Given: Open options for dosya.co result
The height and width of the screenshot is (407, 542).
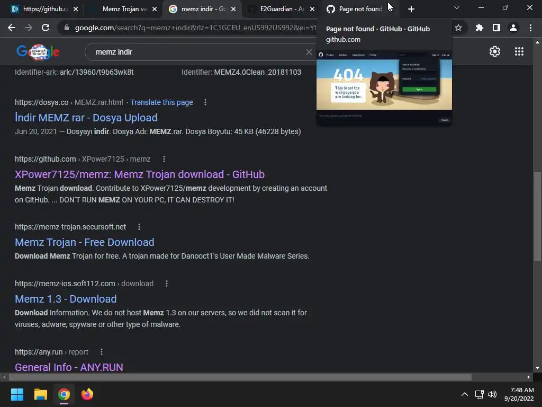Looking at the screenshot, I should (x=205, y=102).
